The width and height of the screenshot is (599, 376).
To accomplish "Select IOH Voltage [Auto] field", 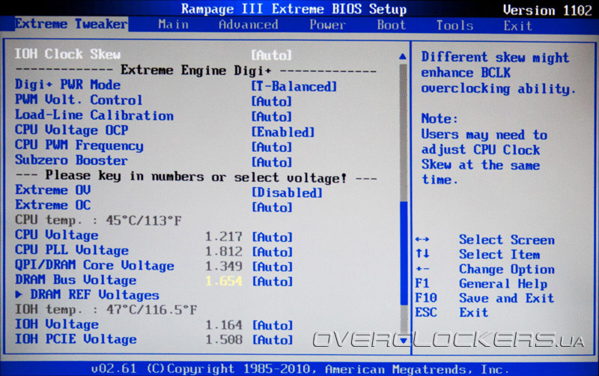I will [x=273, y=325].
